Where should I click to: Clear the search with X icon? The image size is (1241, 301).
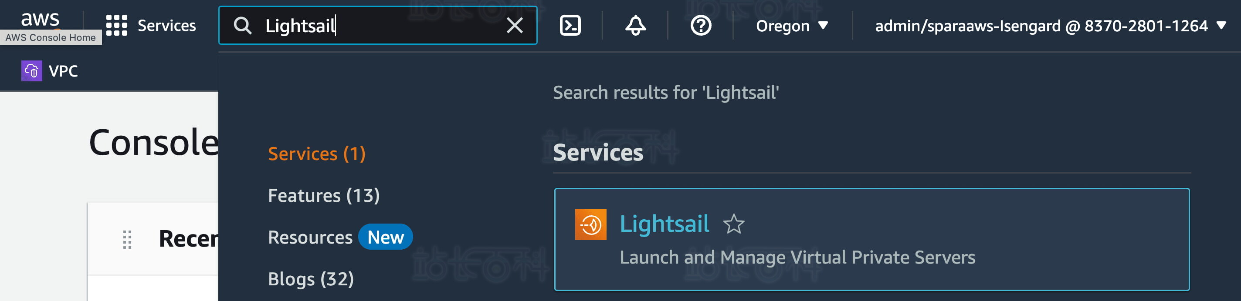[x=515, y=26]
